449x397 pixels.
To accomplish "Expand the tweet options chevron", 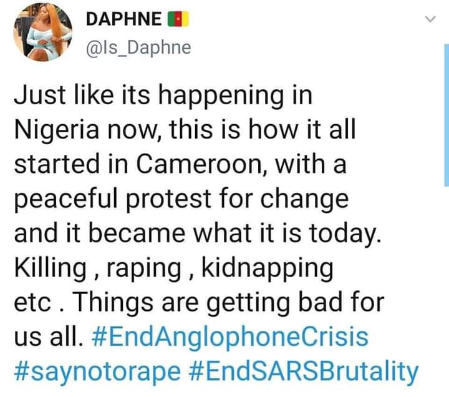I will 430,19.
